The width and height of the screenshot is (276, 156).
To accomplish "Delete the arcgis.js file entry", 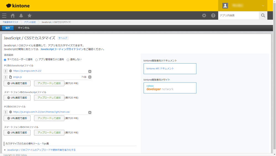I will tap(90, 77).
